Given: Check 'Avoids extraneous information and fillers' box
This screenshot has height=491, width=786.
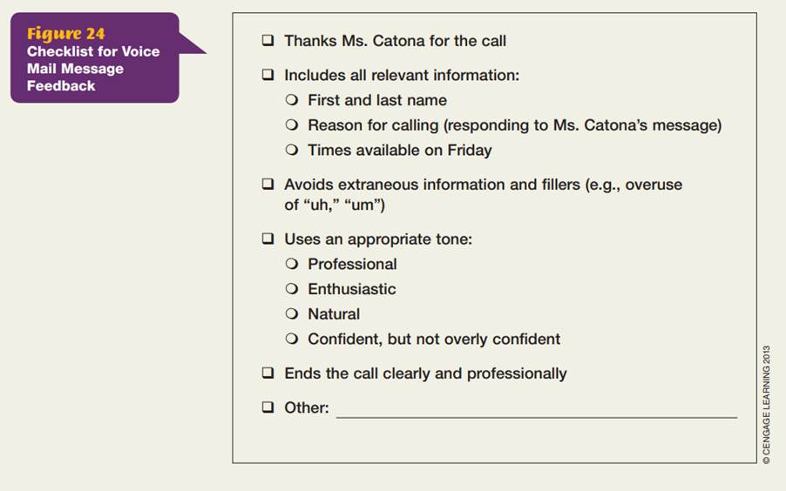Looking at the screenshot, I should tap(268, 185).
